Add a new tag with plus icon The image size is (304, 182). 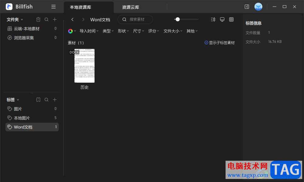click(x=55, y=100)
